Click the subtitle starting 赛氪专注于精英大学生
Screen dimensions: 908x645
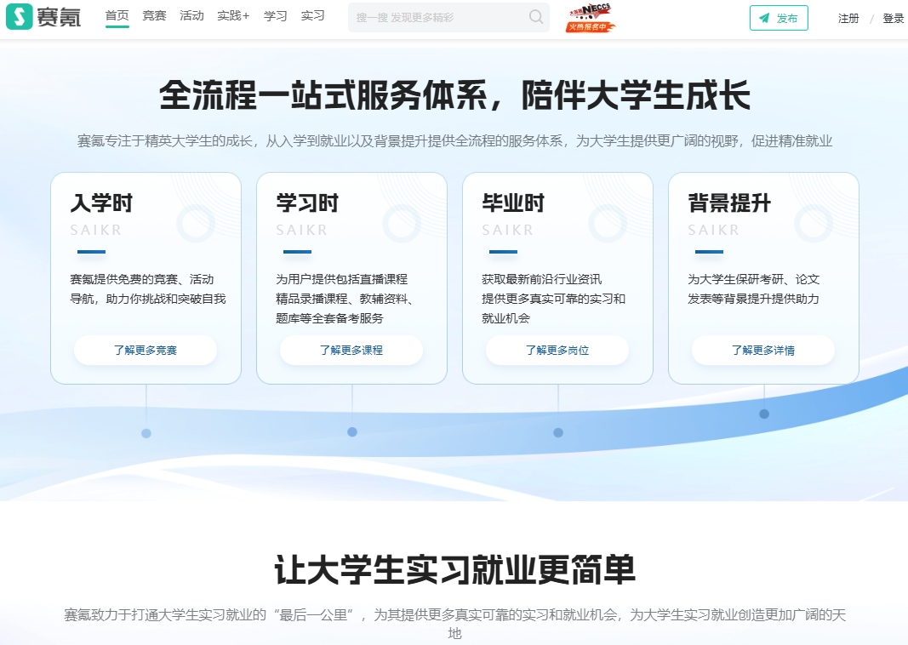pyautogui.click(x=454, y=141)
